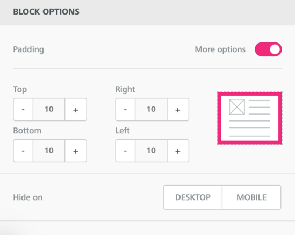
Task: Increase the Right padding value
Action: click(x=178, y=109)
